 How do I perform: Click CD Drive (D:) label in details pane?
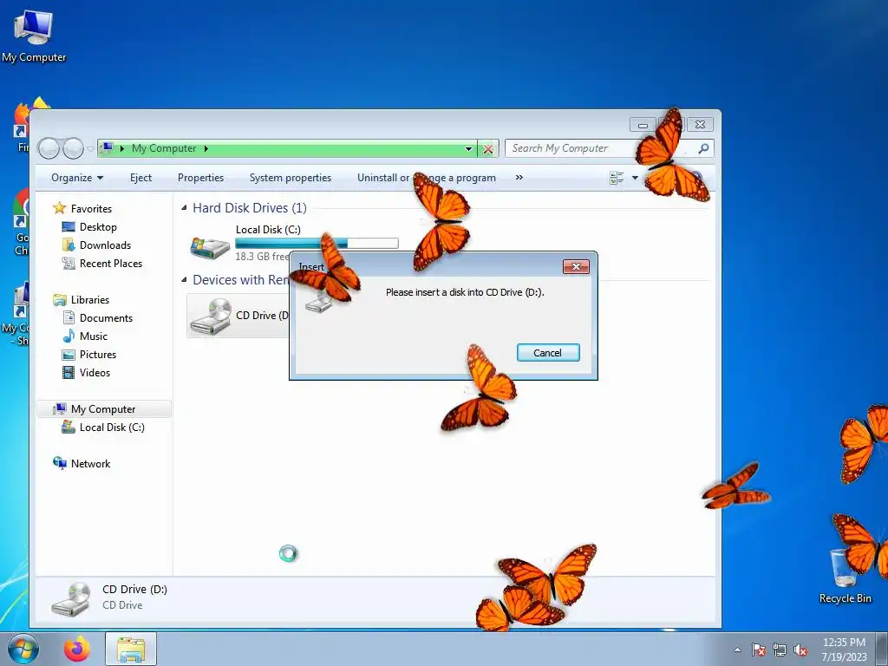point(134,590)
